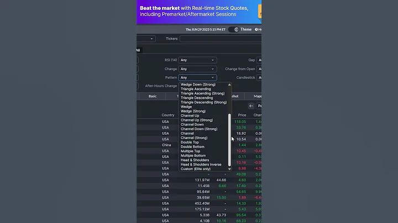Click the 452.40M market cap value
This screenshot has width=398, height=223.
pyautogui.click(x=202, y=203)
